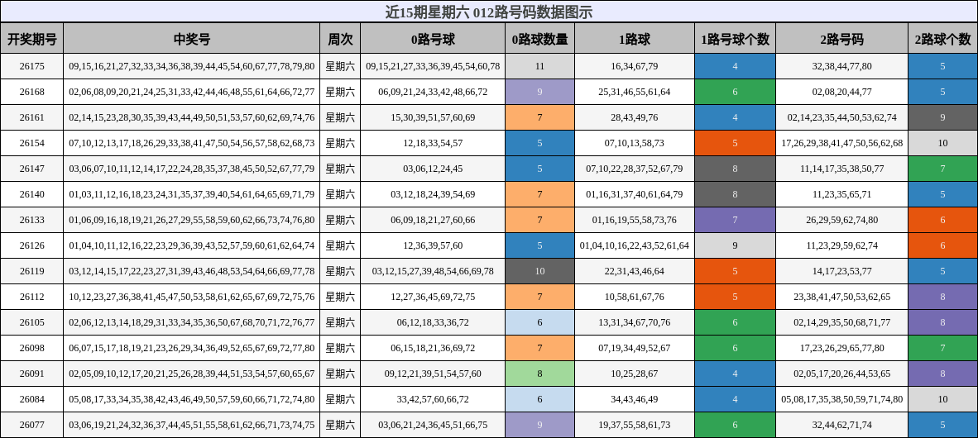This screenshot has height=438, width=978.
Task: Select issue number 26105
Action: tap(31, 322)
